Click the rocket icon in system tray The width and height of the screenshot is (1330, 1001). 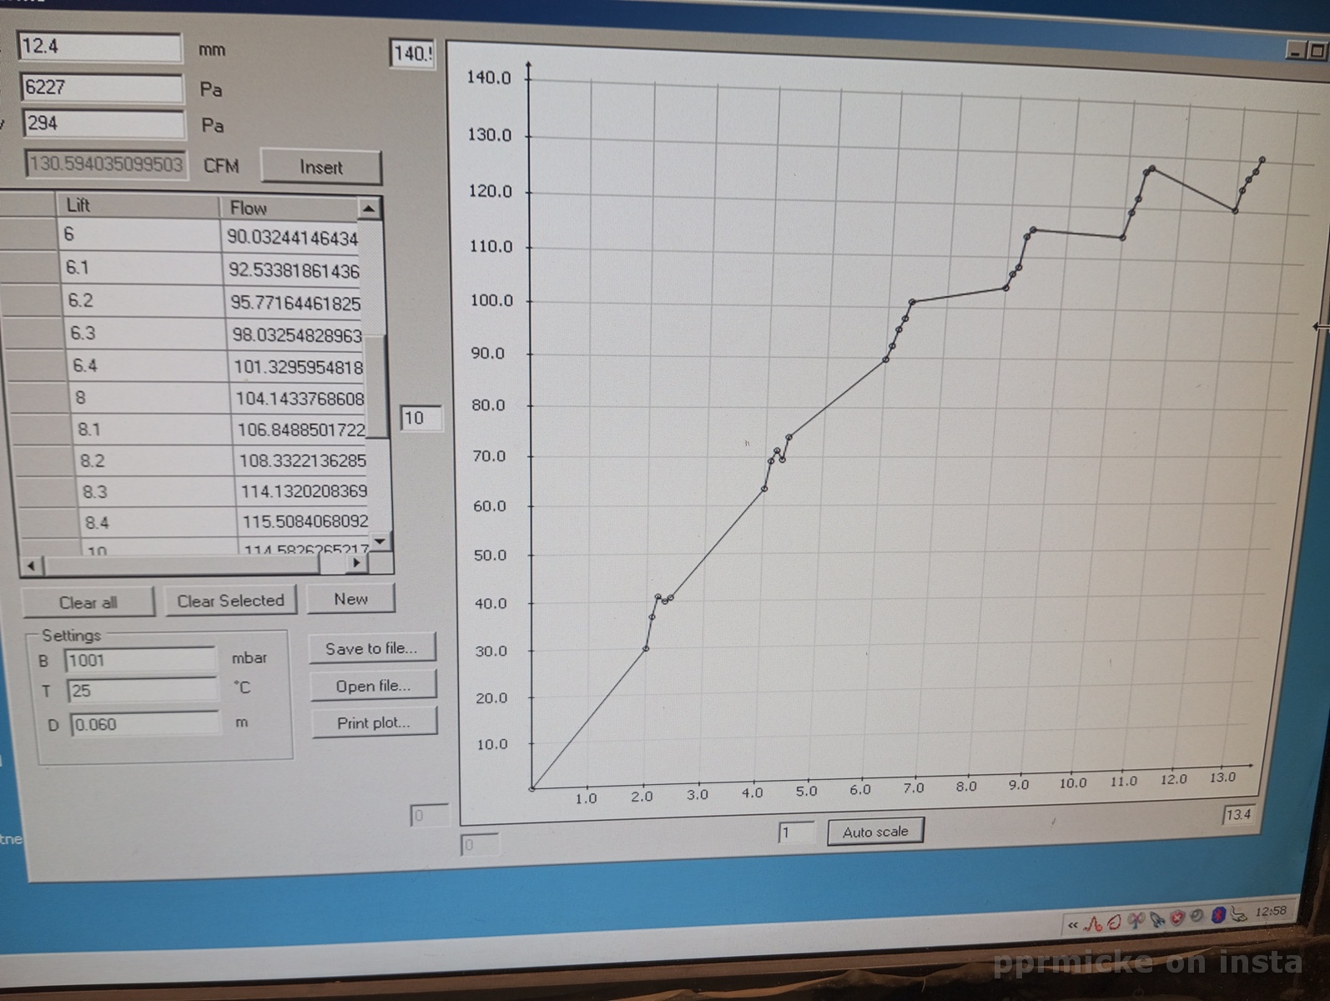(x=1156, y=920)
